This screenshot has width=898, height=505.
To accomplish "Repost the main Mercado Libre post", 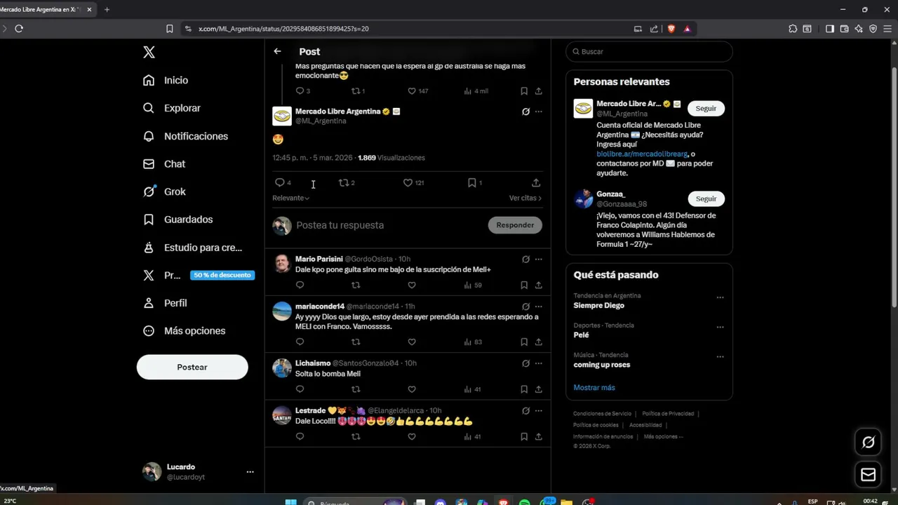I will click(x=344, y=182).
